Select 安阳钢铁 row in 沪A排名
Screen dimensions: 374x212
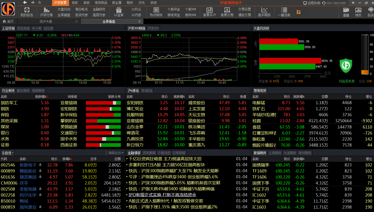pos(156,103)
